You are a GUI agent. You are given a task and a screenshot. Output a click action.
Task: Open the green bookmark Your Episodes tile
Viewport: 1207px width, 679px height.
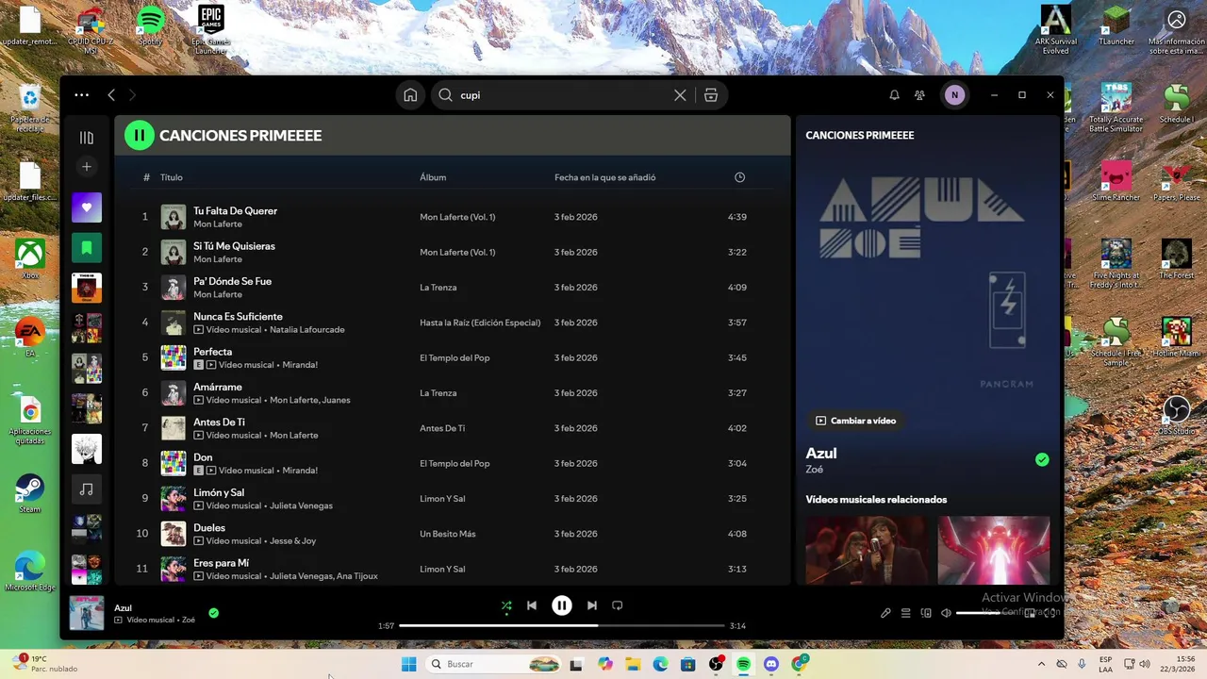click(x=87, y=248)
